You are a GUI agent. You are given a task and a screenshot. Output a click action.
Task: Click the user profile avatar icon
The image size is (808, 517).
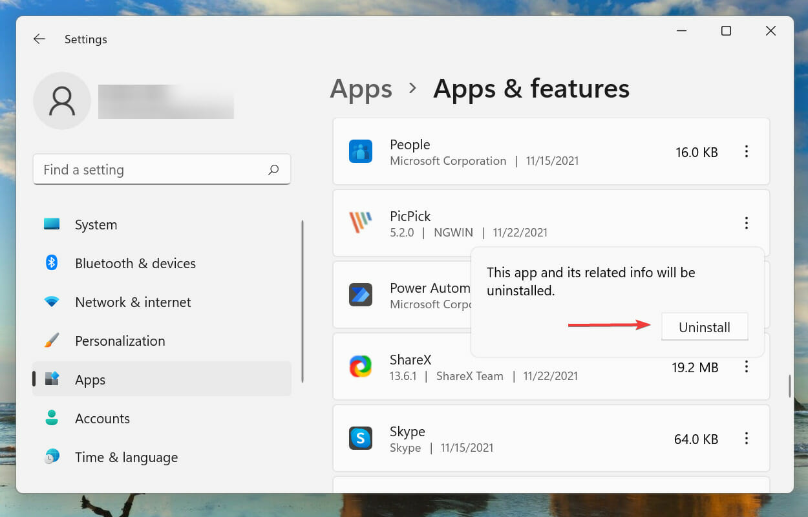[62, 101]
